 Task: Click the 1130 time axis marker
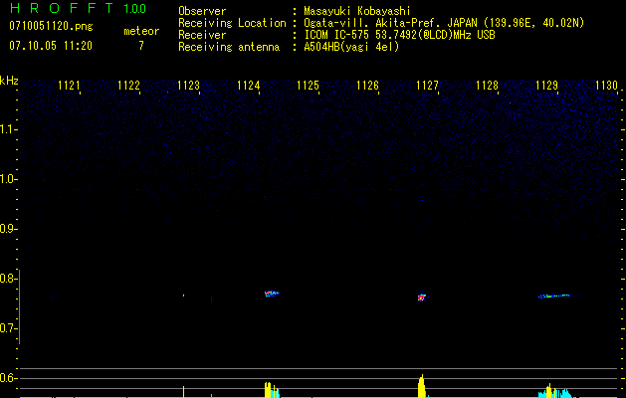click(606, 86)
